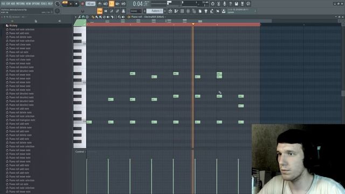Select the piano roll draw pencil tool
Viewport: 345px width, 194px height.
tap(93, 17)
